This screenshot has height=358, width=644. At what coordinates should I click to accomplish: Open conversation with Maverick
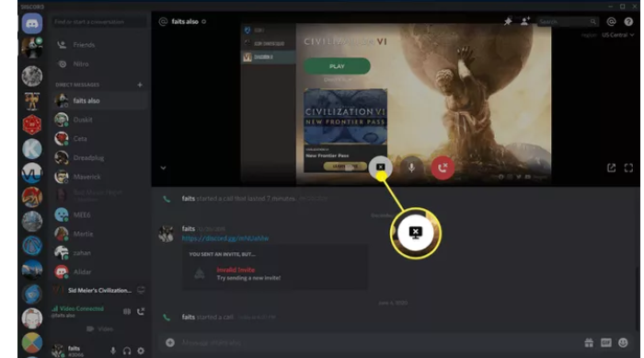[99, 177]
